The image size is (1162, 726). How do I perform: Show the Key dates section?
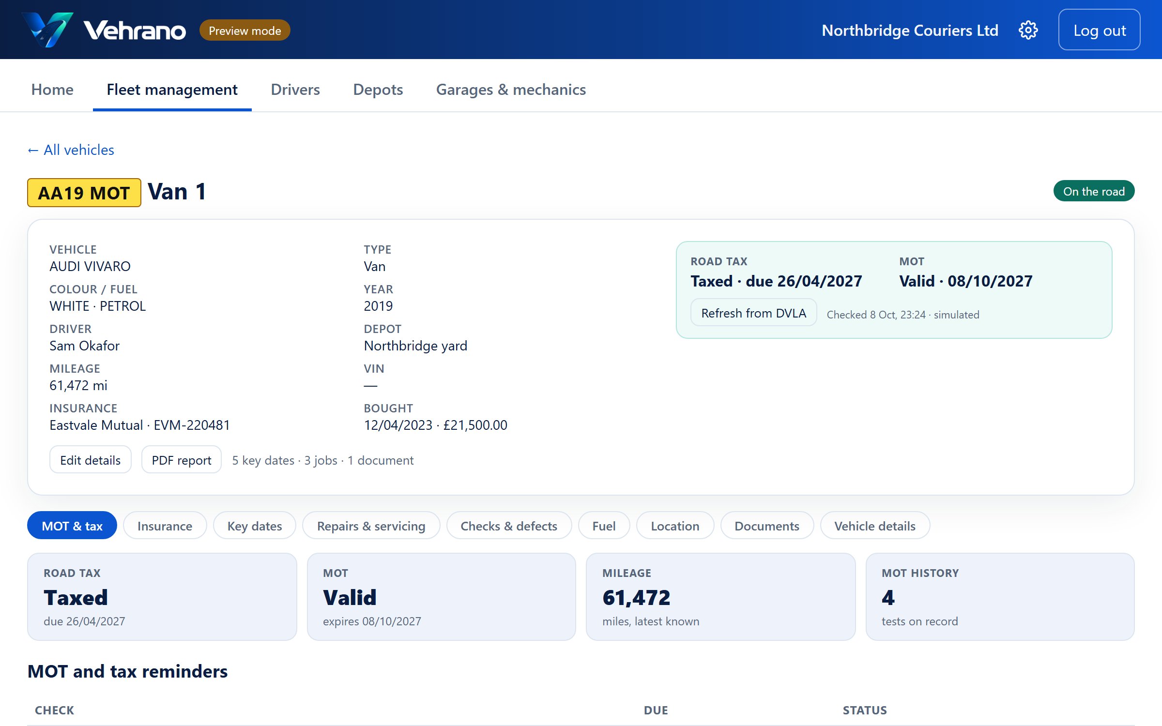255,526
